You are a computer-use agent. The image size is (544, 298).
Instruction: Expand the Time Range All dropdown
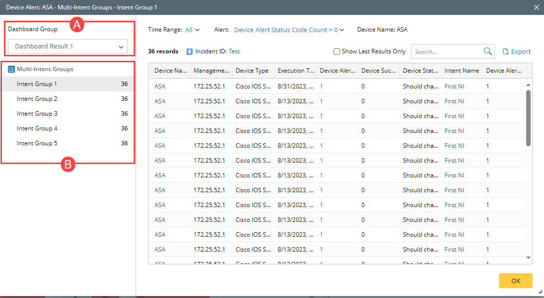pyautogui.click(x=193, y=30)
